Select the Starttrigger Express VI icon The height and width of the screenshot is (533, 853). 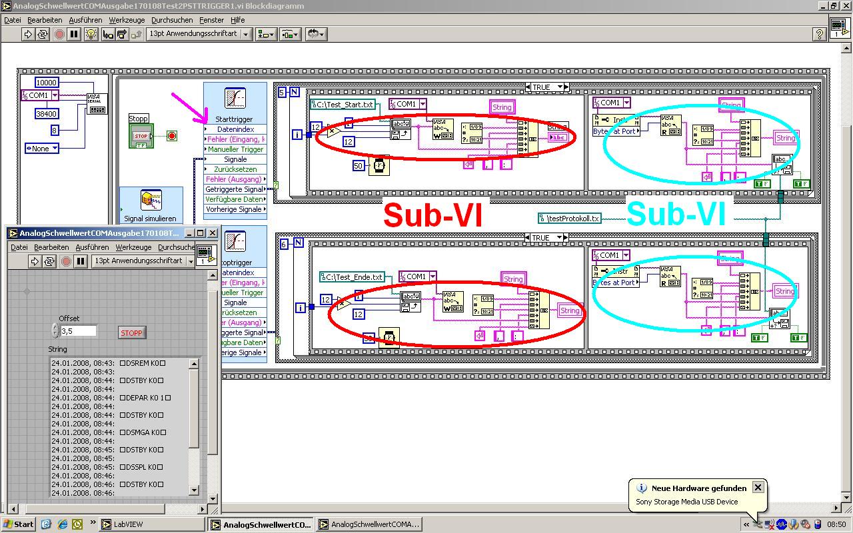pos(235,97)
